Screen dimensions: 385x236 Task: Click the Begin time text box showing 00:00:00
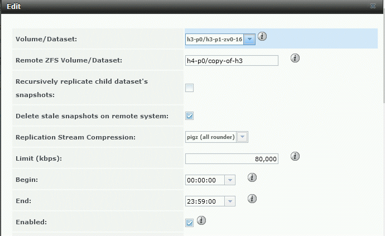click(205, 180)
